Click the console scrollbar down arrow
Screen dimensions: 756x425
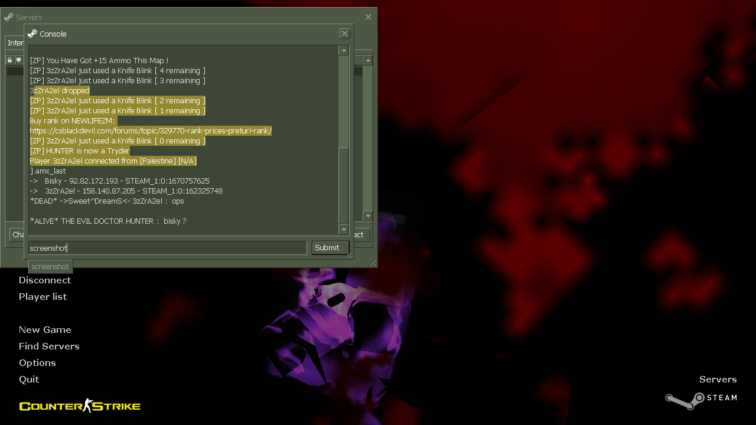click(x=344, y=229)
